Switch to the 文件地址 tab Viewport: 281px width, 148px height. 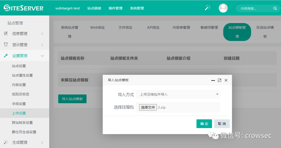pos(125,27)
